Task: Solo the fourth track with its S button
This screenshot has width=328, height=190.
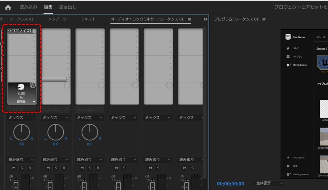Action: click(124, 168)
